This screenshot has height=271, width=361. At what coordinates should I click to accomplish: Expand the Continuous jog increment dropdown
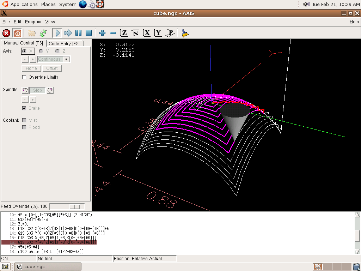click(x=66, y=59)
